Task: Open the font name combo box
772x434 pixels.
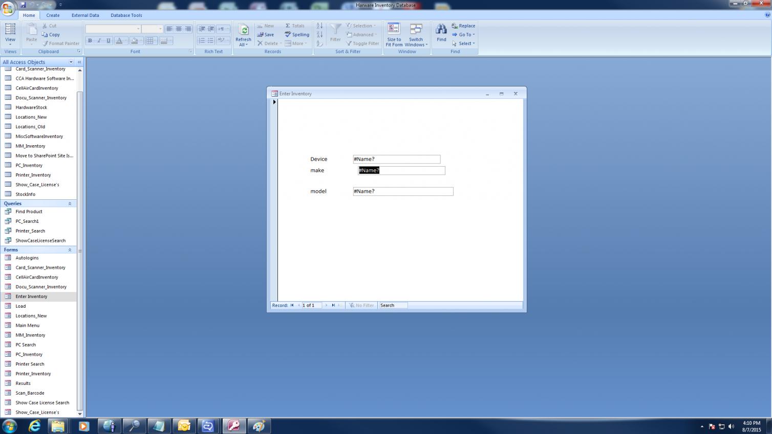Action: pyautogui.click(x=113, y=29)
